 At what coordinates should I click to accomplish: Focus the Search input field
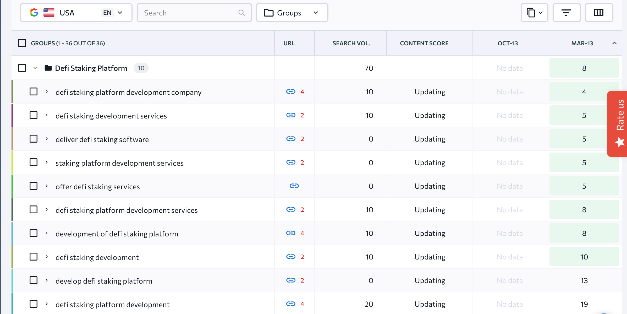pyautogui.click(x=194, y=13)
